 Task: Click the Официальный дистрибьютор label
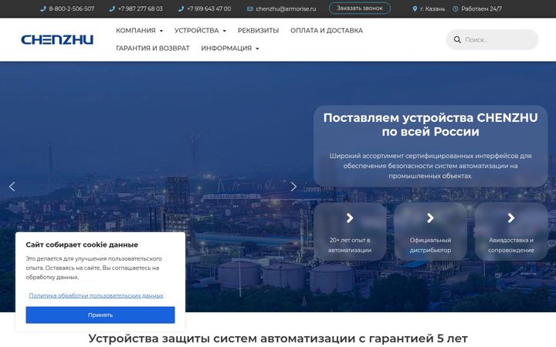(430, 245)
